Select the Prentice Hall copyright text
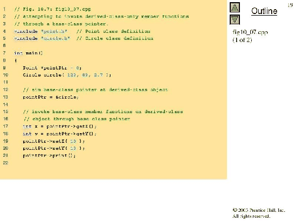This screenshot has width=296, height=222. pyautogui.click(x=259, y=210)
